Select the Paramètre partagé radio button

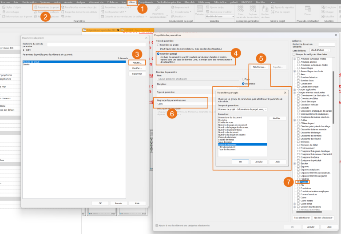pos(158,53)
